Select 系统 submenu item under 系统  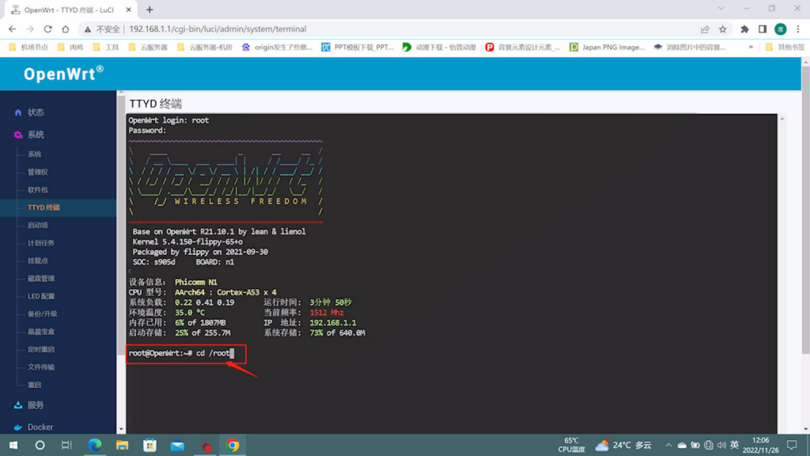(x=35, y=154)
